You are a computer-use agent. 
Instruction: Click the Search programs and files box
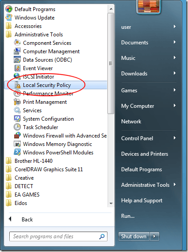[x=58, y=236]
